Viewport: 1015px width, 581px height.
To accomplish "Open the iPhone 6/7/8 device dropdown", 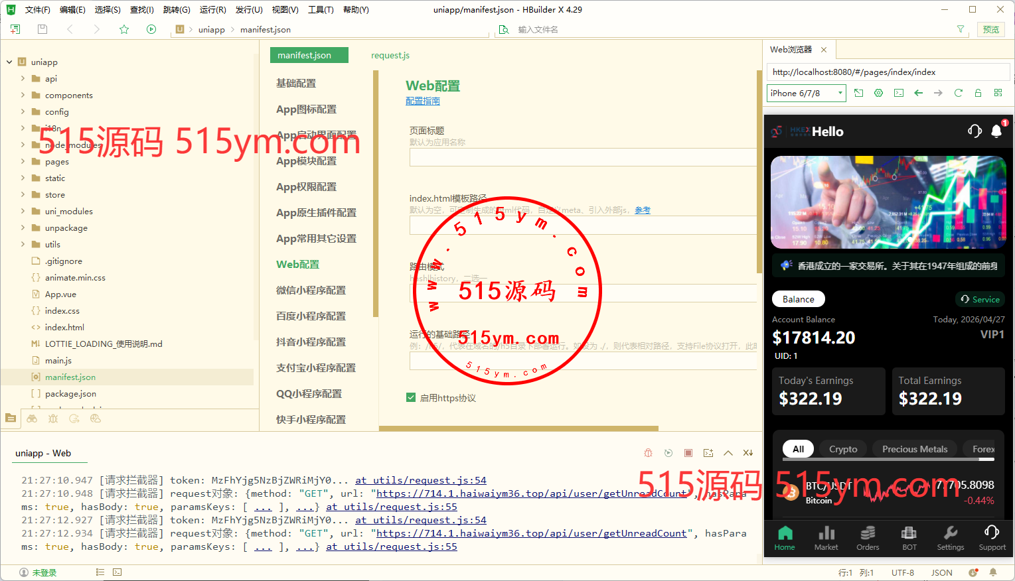I will (807, 94).
